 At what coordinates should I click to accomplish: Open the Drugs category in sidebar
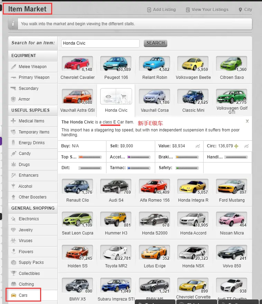tap(24, 165)
